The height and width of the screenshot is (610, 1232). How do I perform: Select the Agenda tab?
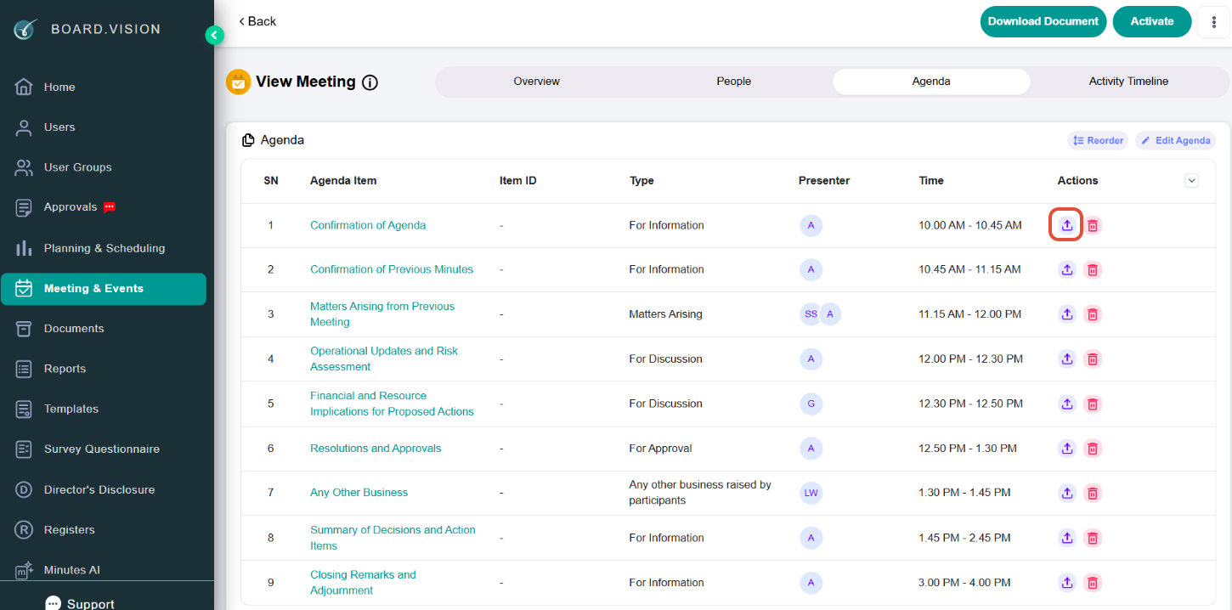point(931,82)
